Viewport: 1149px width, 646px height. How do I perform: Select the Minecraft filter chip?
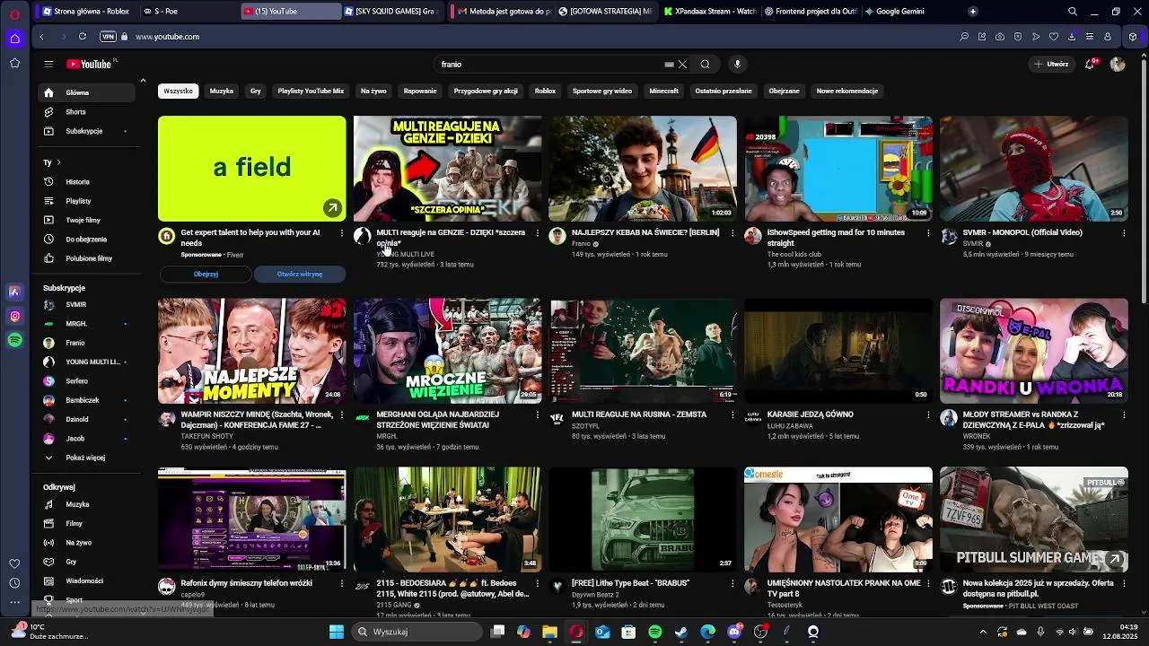(664, 91)
